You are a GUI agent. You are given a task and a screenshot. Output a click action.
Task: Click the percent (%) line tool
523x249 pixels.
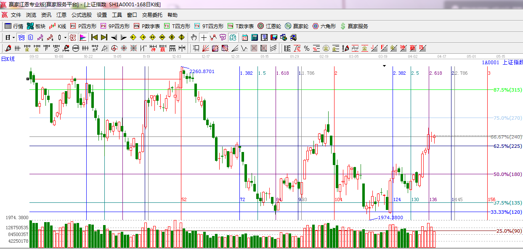(306, 48)
